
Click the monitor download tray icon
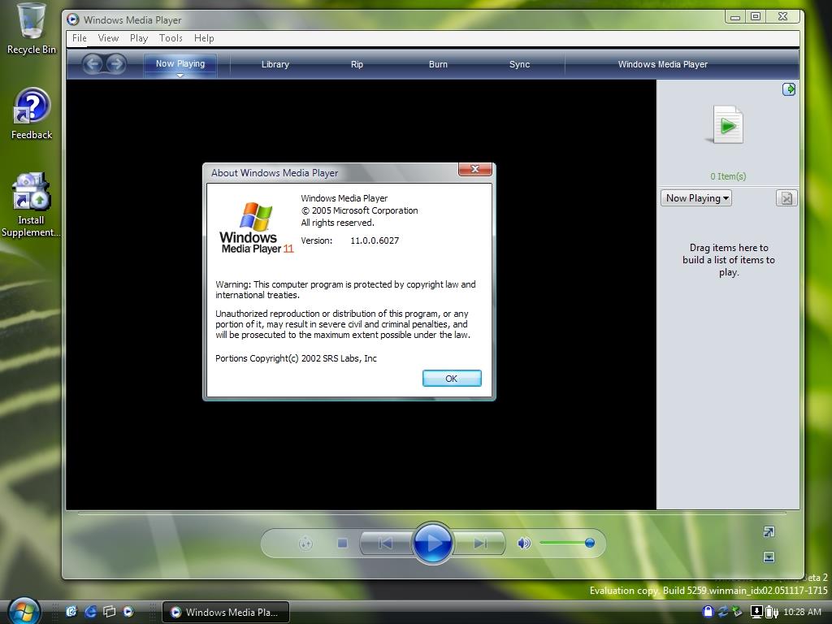[x=756, y=611]
